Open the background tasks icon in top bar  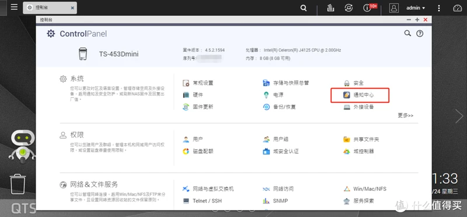pyautogui.click(x=330, y=8)
